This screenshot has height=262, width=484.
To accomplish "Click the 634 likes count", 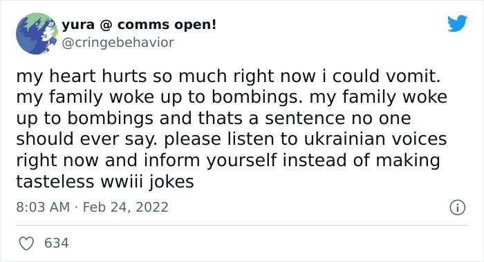I will point(57,243).
